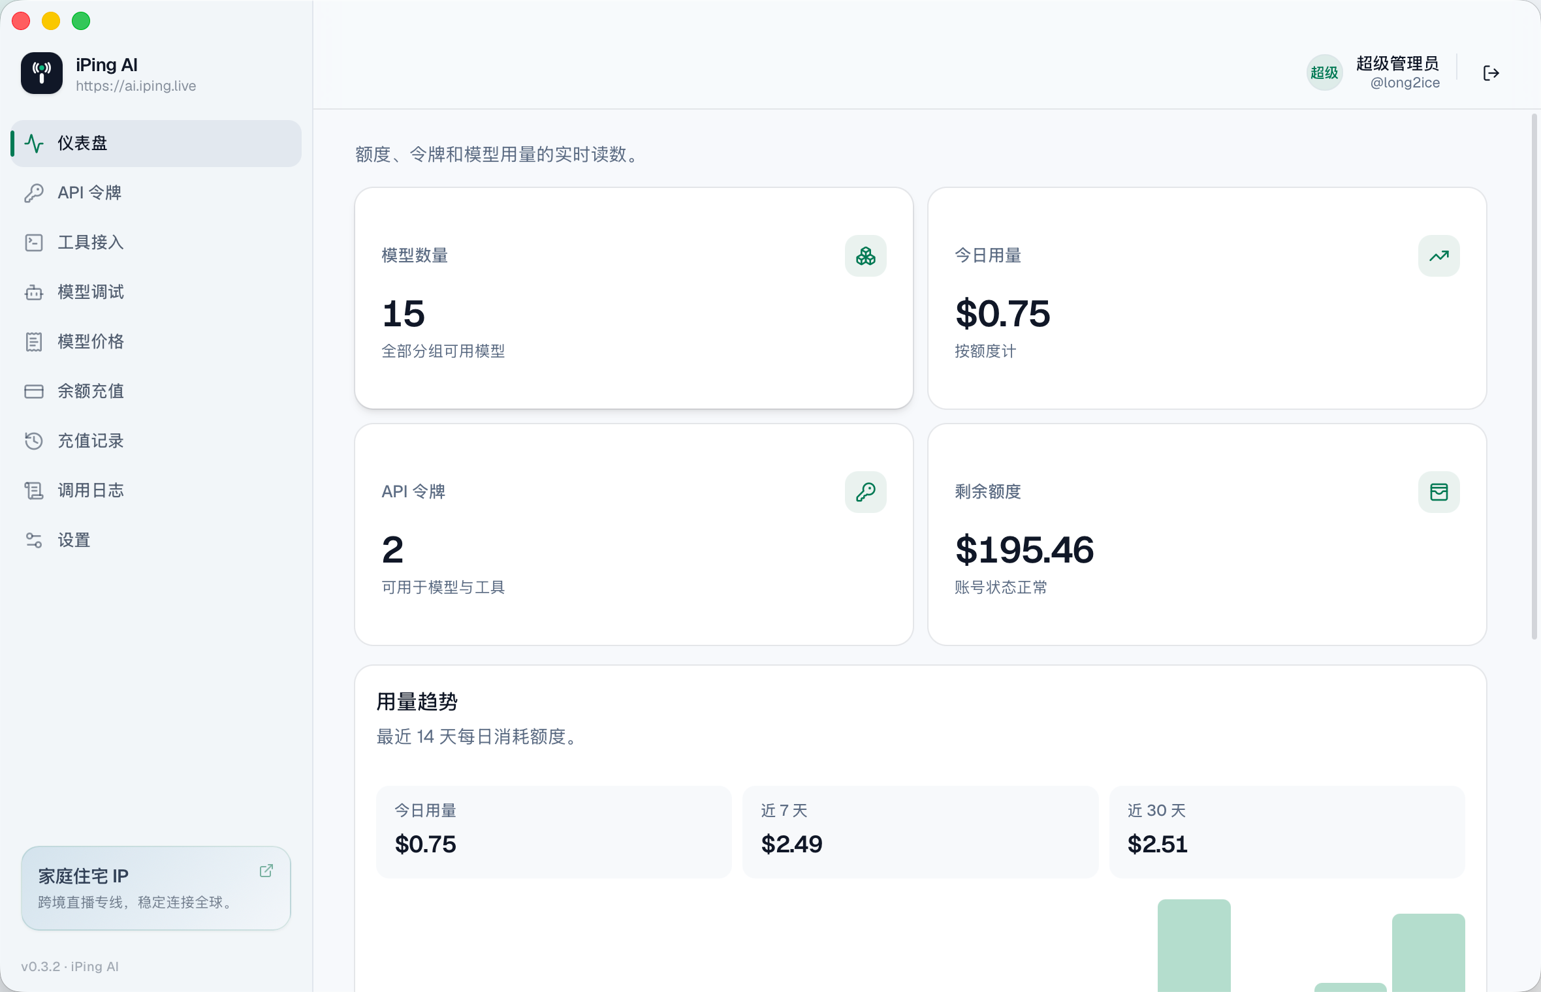Click the robot icon beside 模型调试
The width and height of the screenshot is (1541, 992).
[x=34, y=292]
